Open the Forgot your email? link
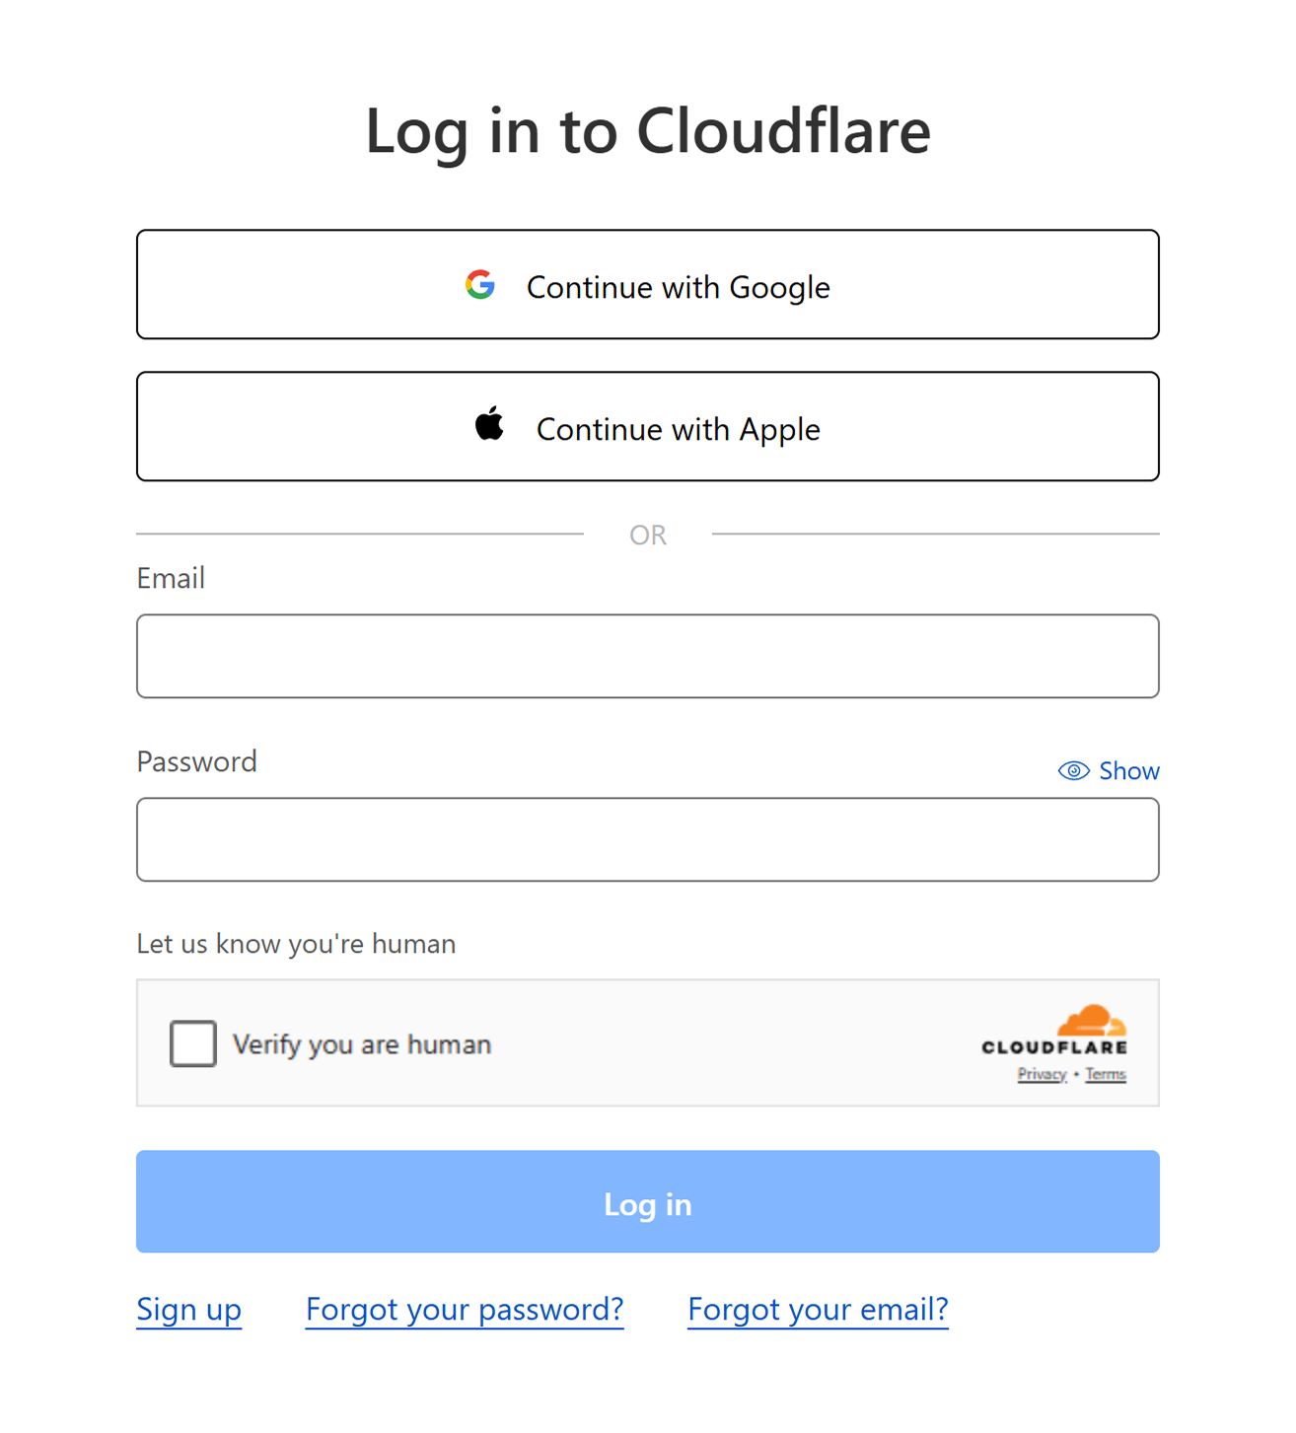Viewport: 1296px width, 1433px height. [x=818, y=1309]
